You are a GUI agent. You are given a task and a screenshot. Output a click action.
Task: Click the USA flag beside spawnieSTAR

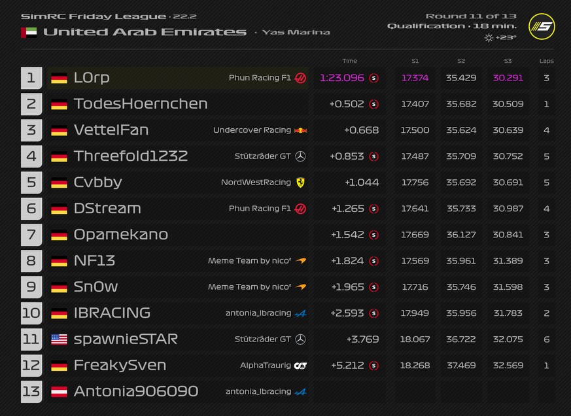click(x=59, y=339)
